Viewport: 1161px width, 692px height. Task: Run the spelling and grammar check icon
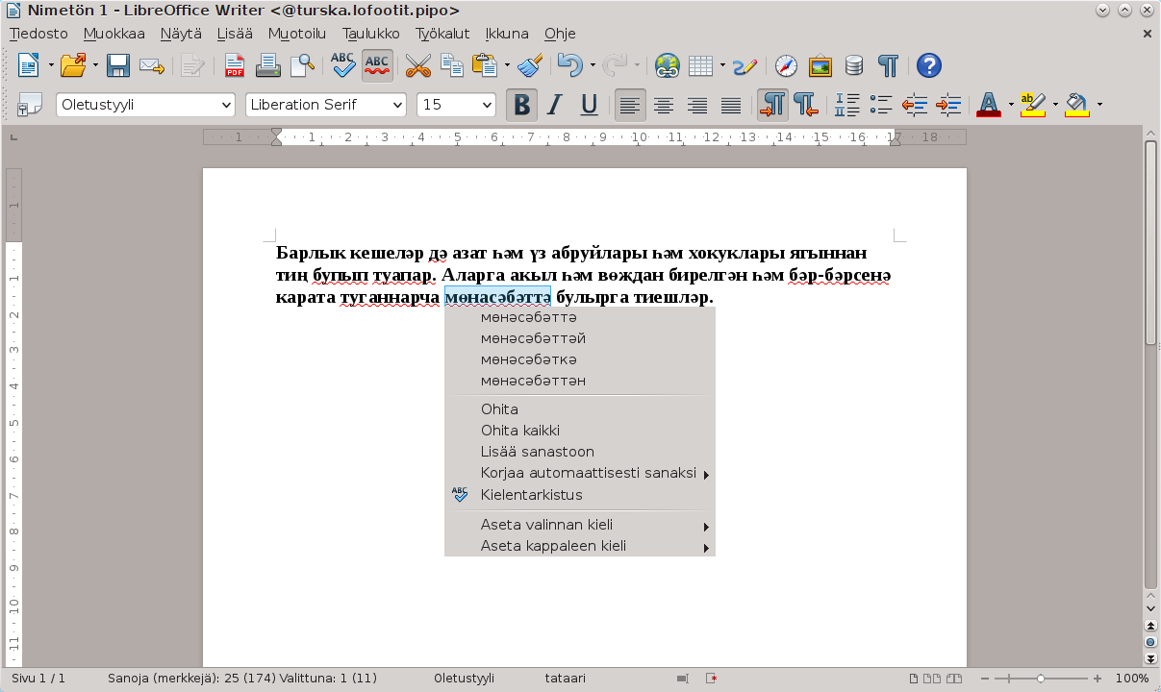click(343, 65)
